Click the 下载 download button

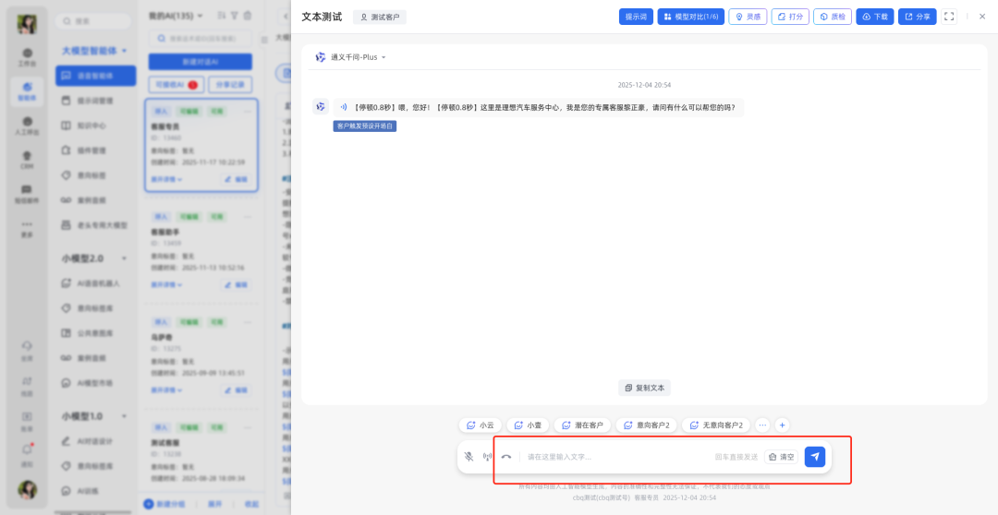click(x=875, y=17)
